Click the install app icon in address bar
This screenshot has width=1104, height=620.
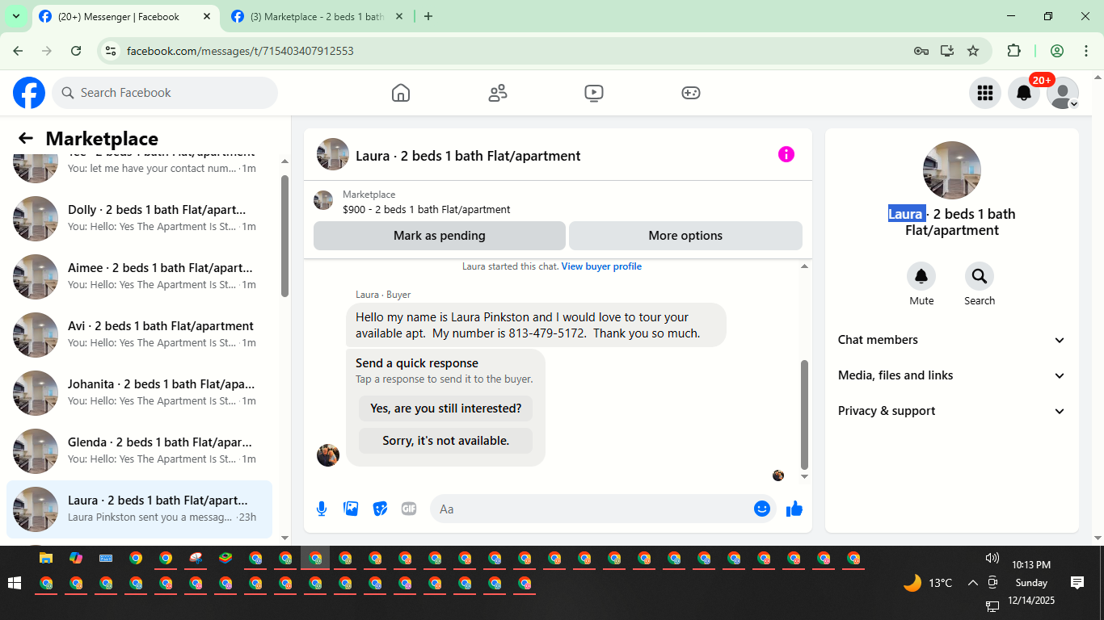click(947, 51)
